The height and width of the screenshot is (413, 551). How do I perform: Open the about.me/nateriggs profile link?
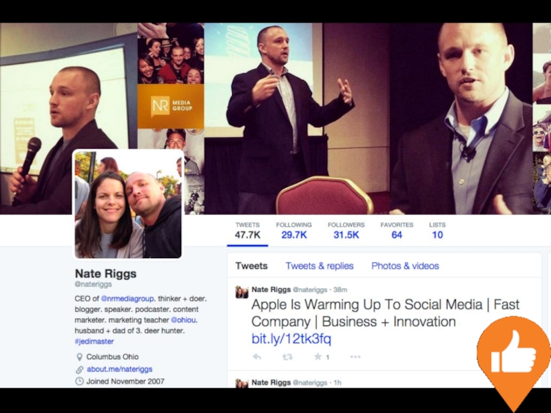tap(119, 369)
